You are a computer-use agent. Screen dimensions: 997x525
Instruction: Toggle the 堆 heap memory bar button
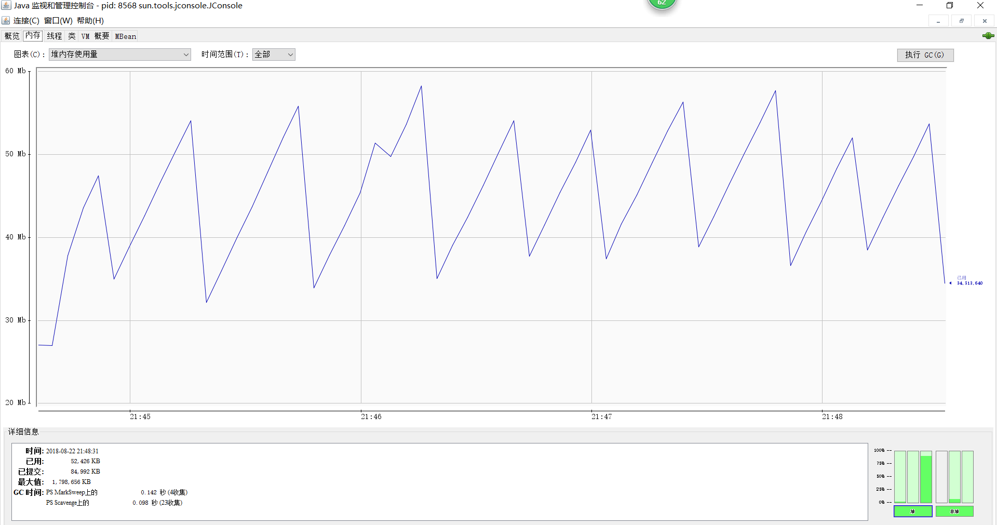913,511
